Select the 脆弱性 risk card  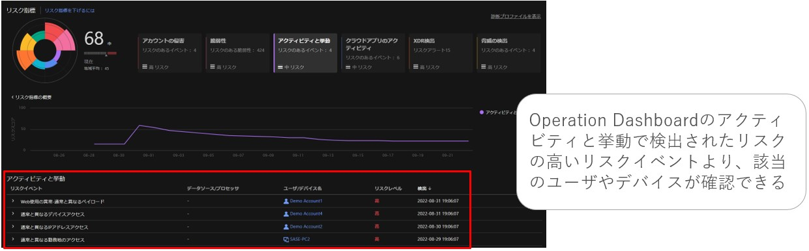click(x=237, y=53)
